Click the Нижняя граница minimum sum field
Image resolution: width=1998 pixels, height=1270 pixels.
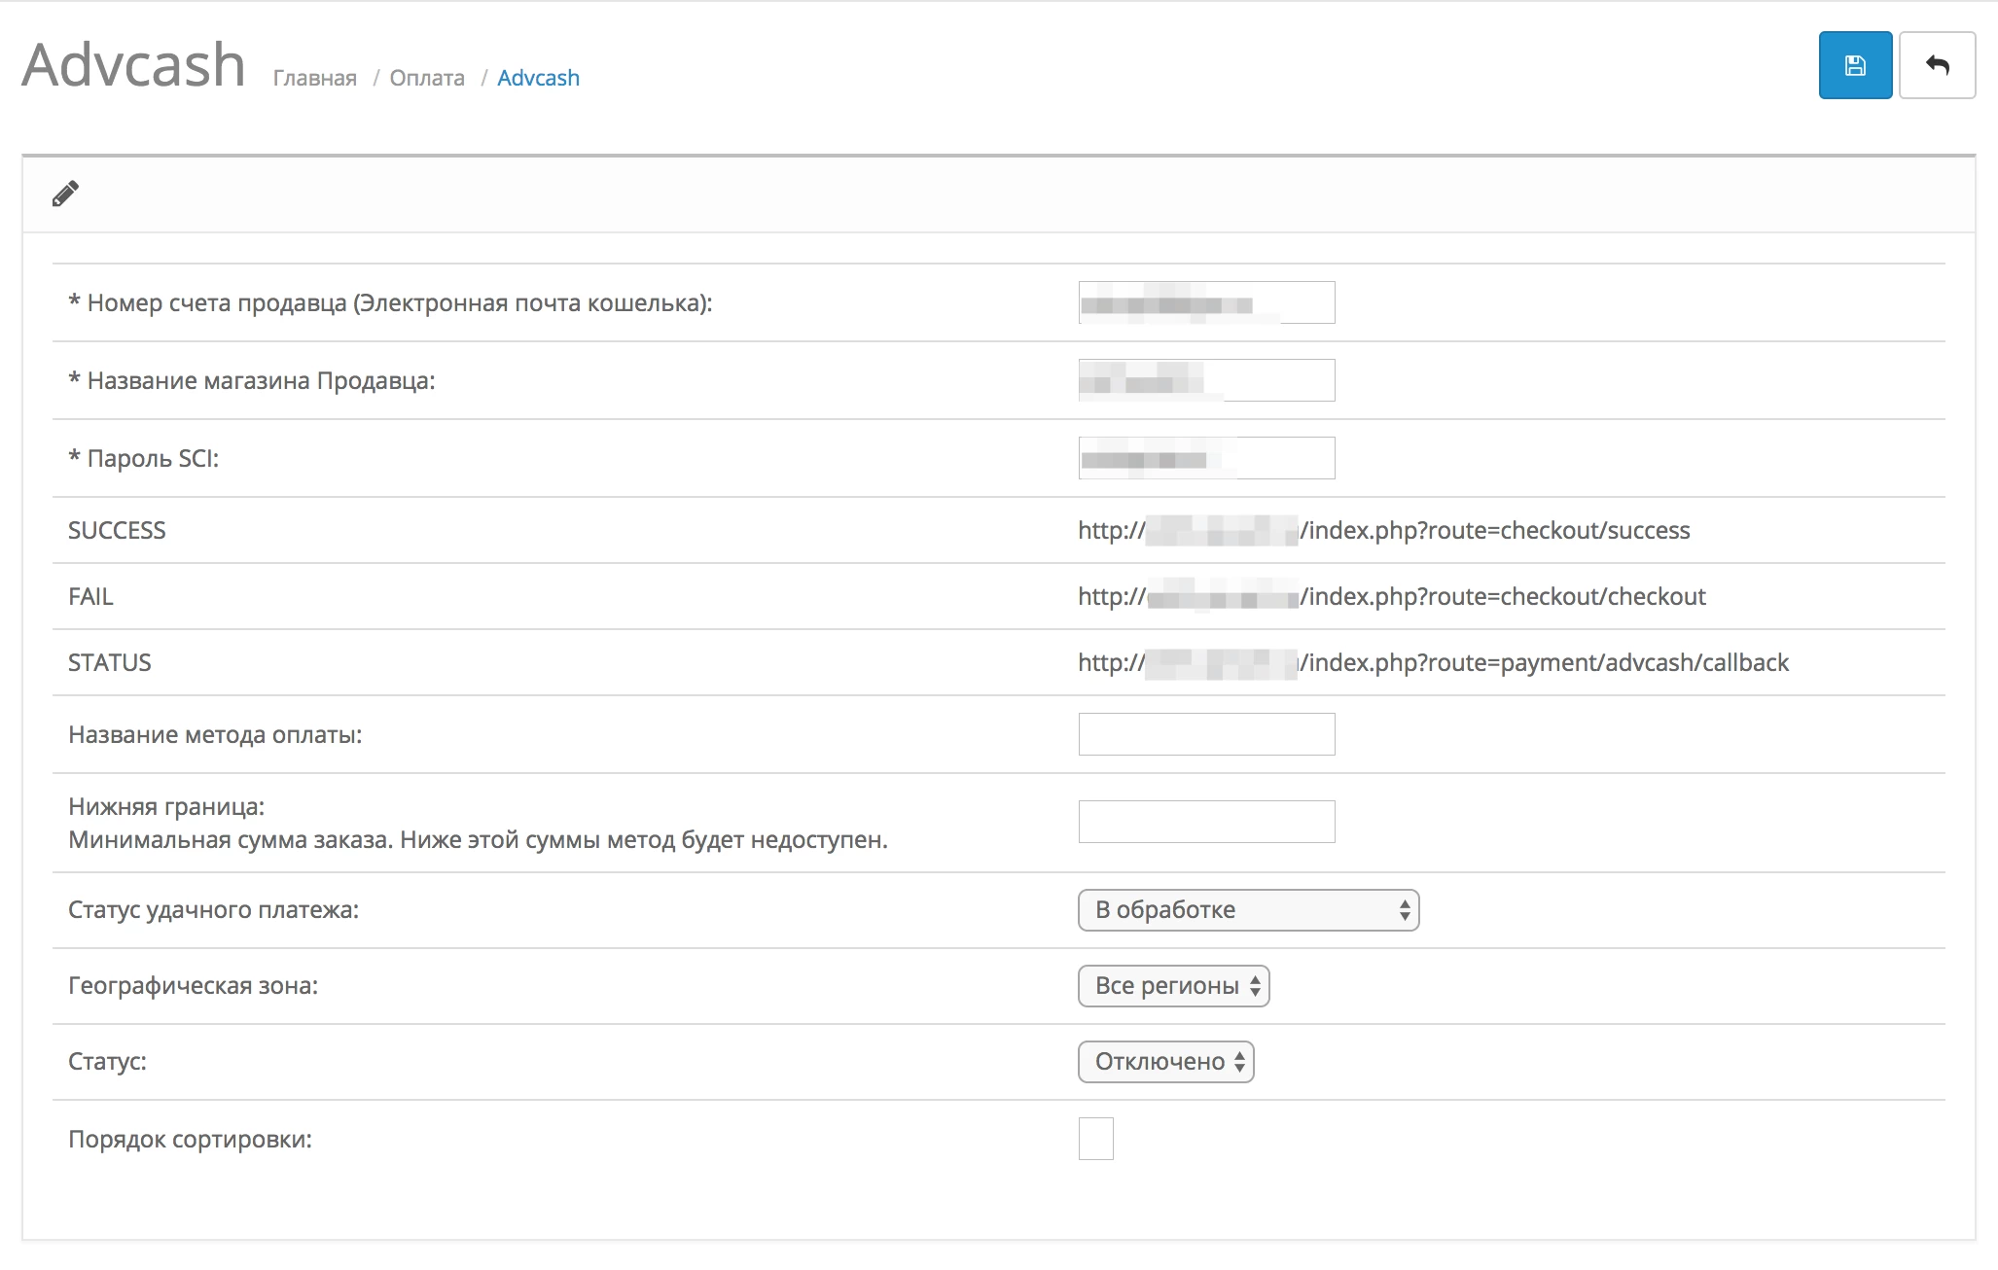click(x=1206, y=822)
